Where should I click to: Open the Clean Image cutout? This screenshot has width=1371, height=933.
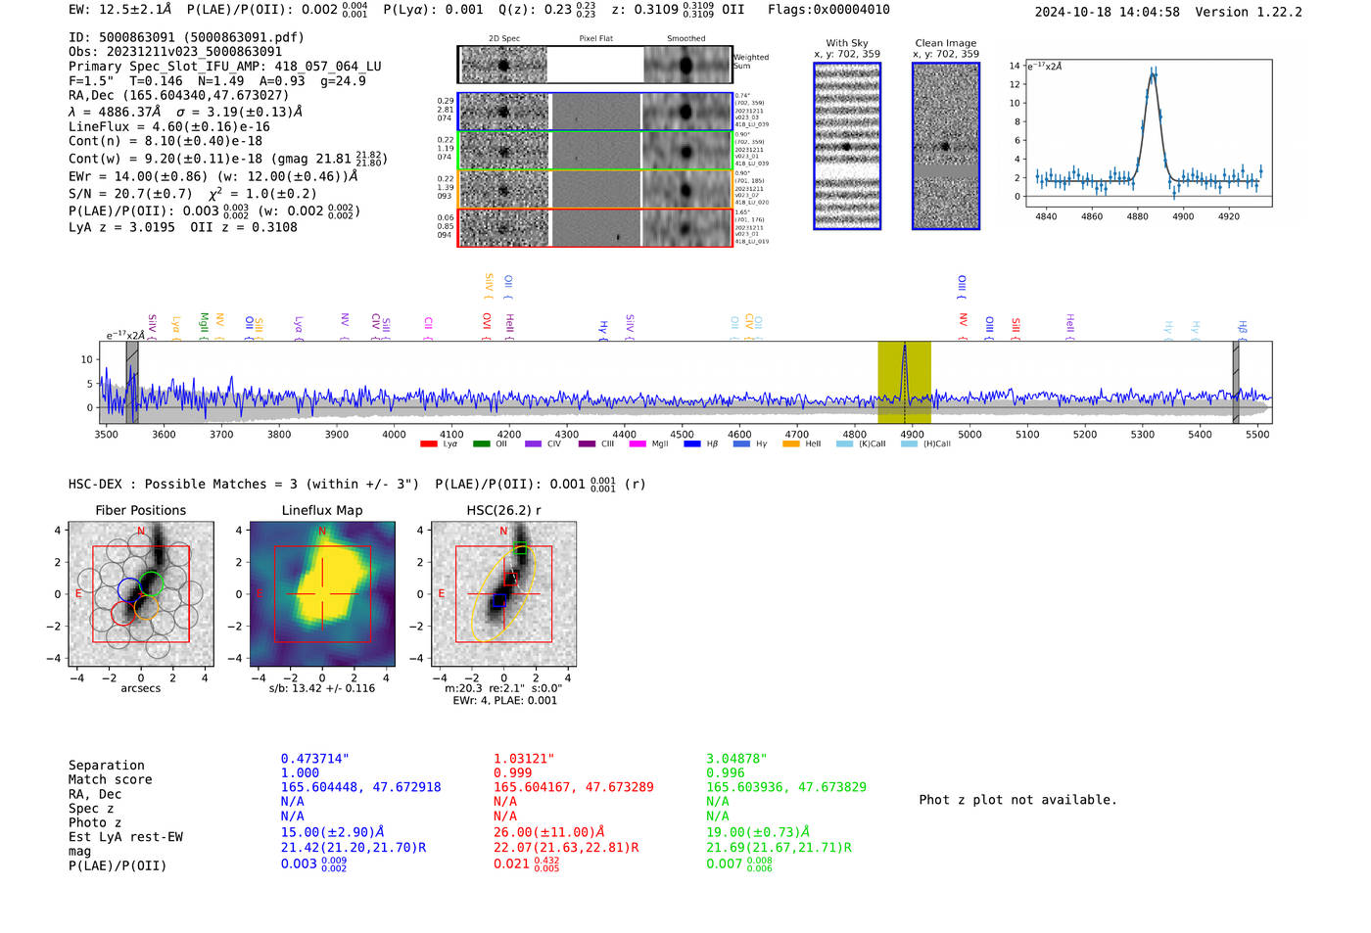point(946,146)
